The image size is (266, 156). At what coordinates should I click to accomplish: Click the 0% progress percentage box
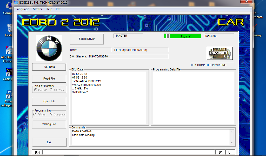37,152
